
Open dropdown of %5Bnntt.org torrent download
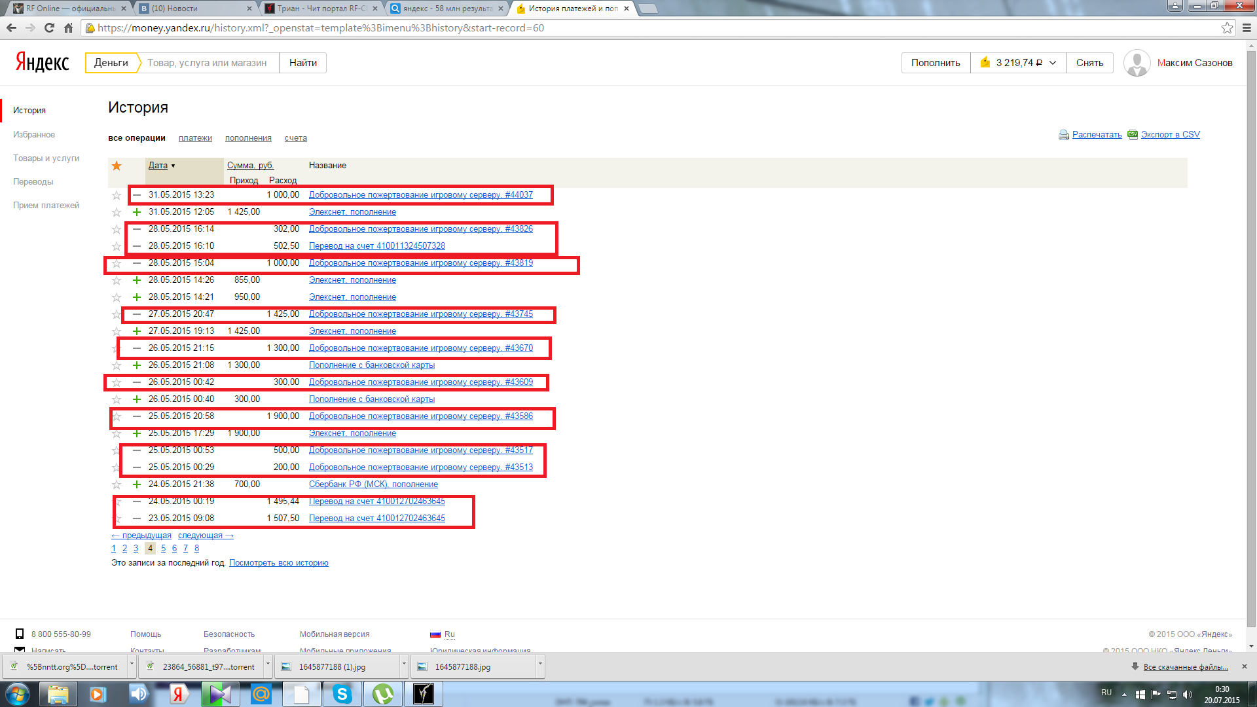(132, 666)
